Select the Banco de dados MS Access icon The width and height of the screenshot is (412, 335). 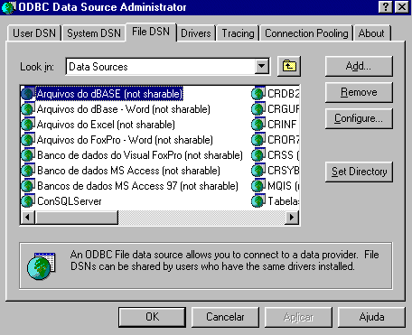click(28, 170)
